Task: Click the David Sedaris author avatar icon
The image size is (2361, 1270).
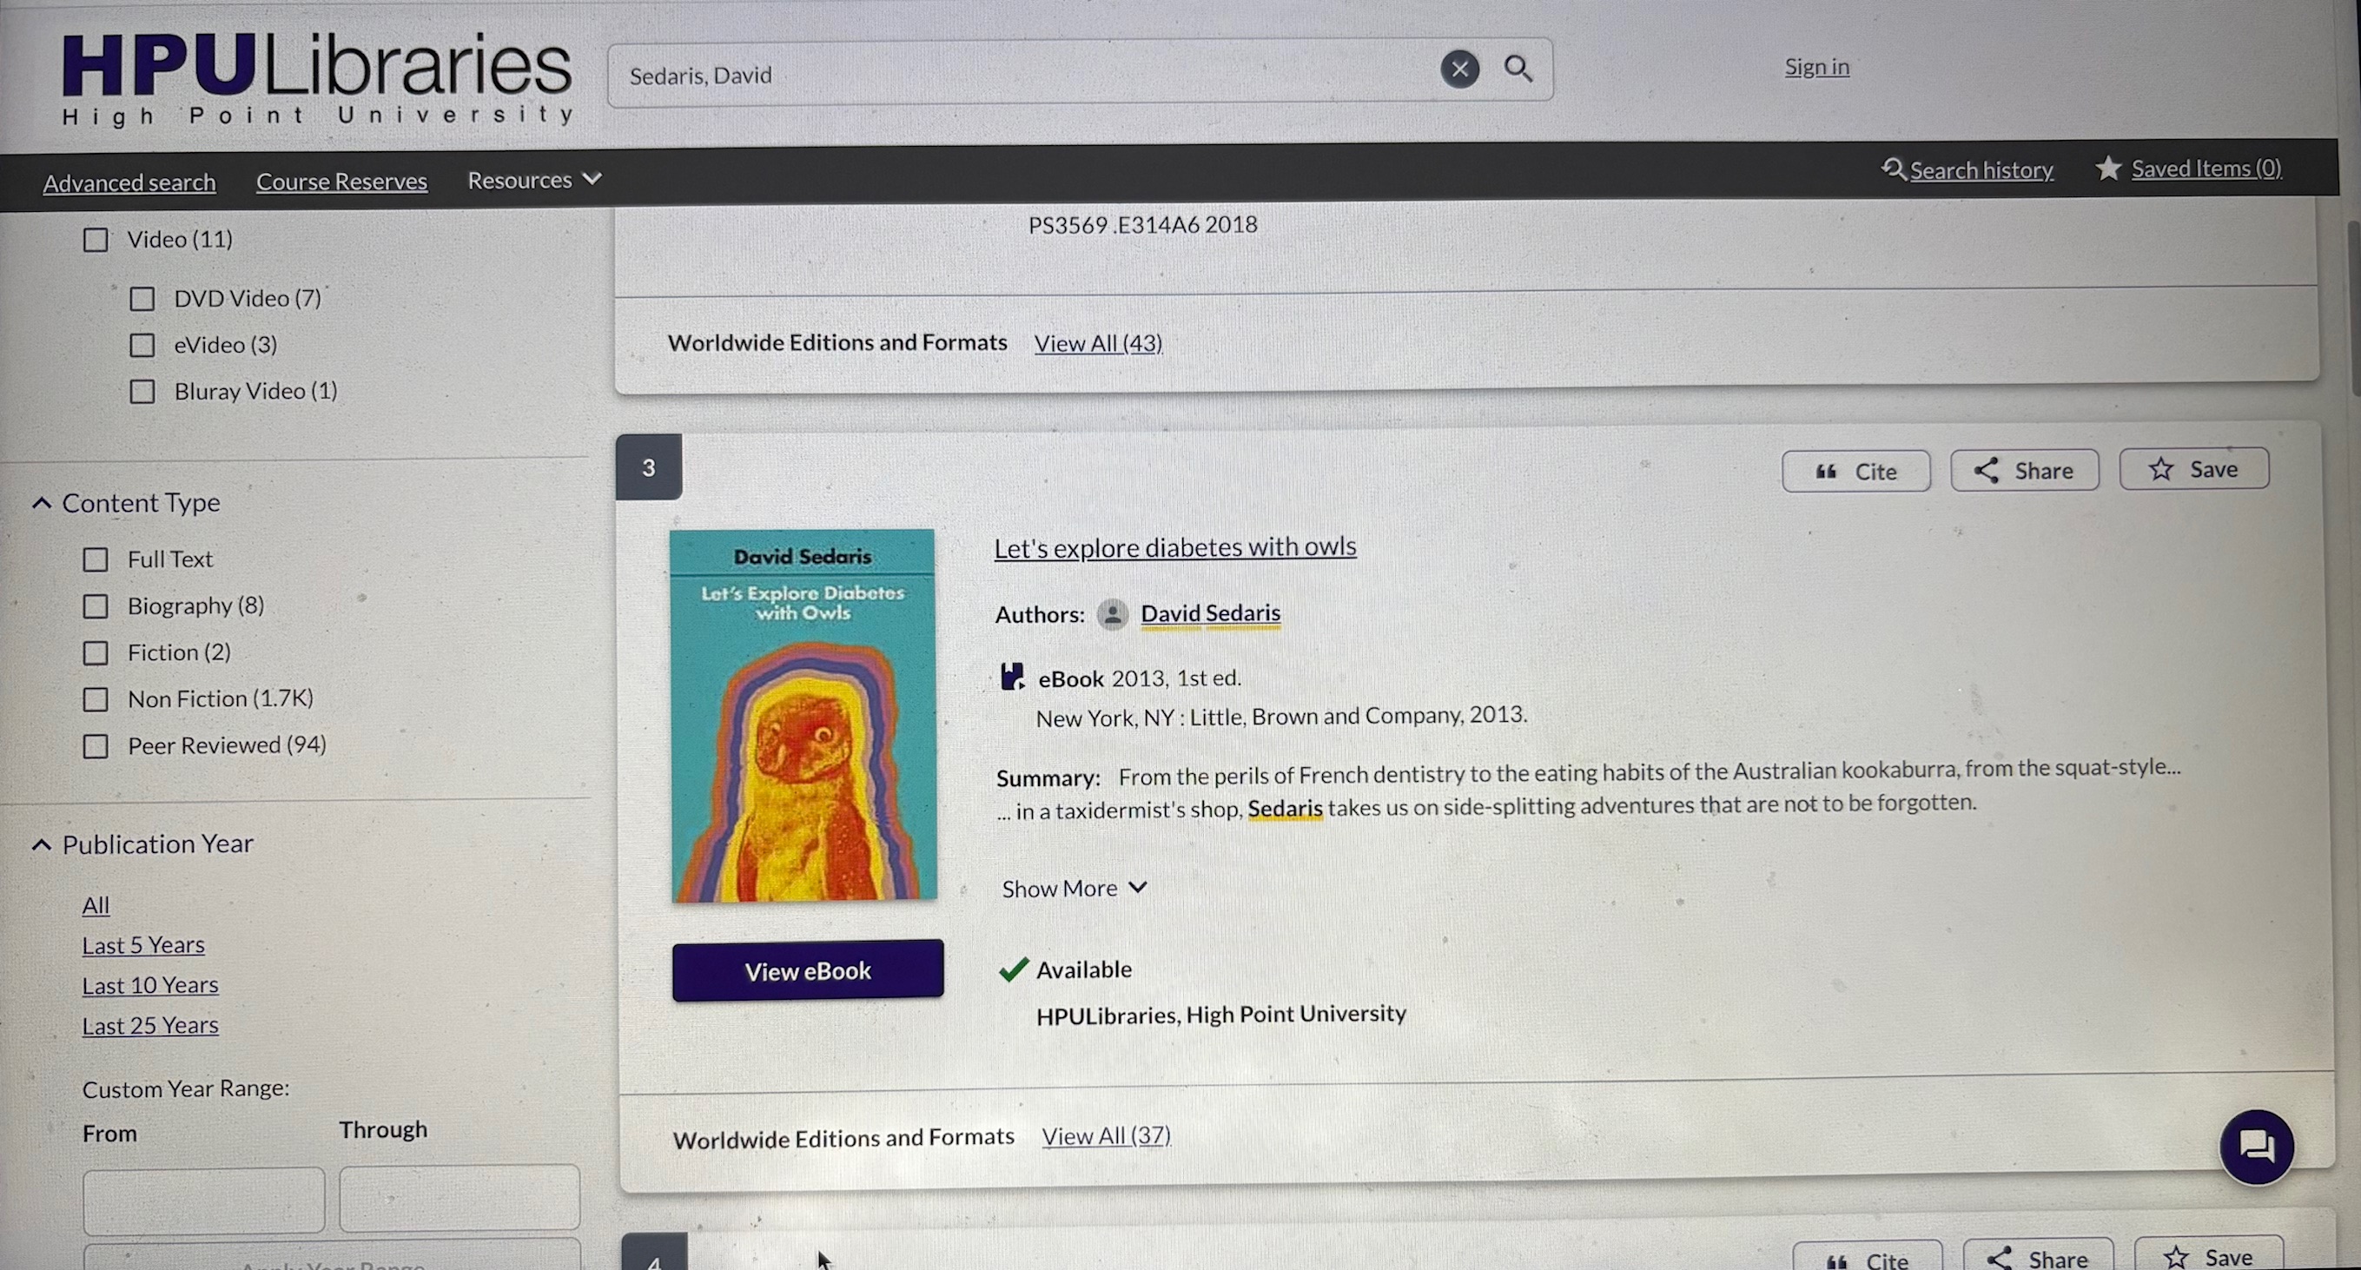Action: (x=1112, y=614)
